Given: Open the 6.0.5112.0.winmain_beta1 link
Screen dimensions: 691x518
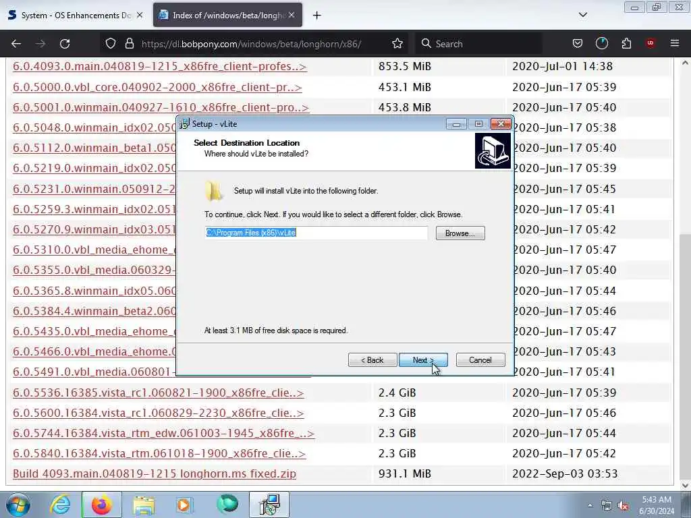Looking at the screenshot, I should click(x=94, y=148).
